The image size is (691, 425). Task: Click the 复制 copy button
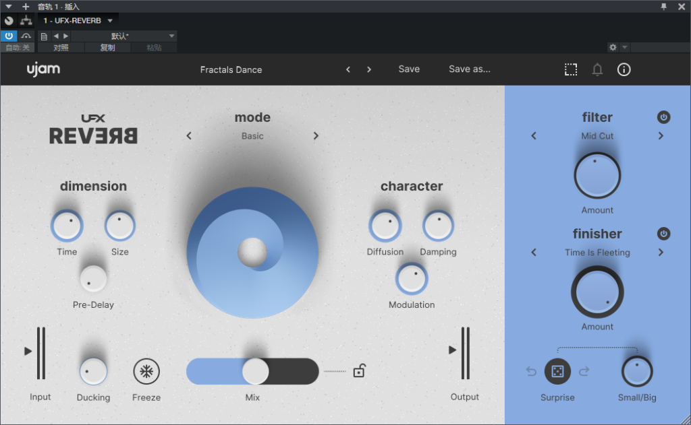click(107, 48)
